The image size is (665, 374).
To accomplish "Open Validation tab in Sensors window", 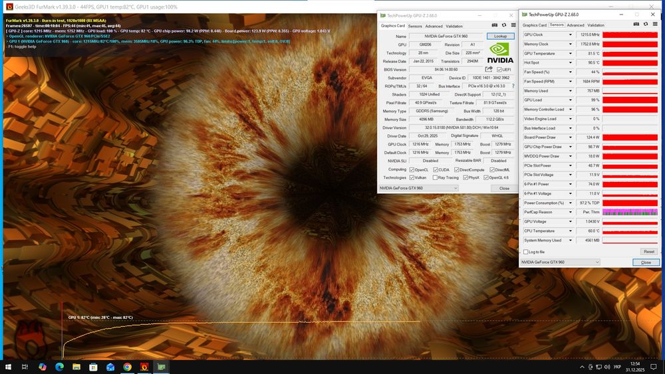I will (x=595, y=25).
